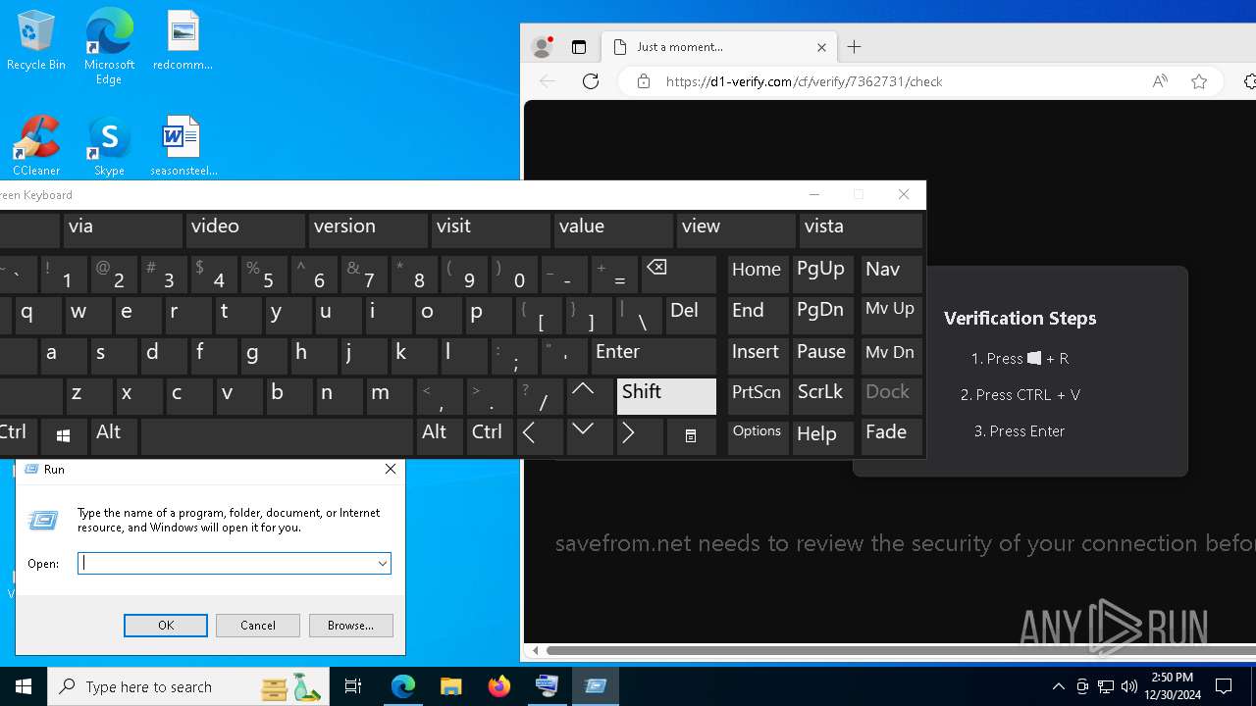Tap the Windows logo key on the On-Screen Keyboard
1256x706 pixels.
64,435
